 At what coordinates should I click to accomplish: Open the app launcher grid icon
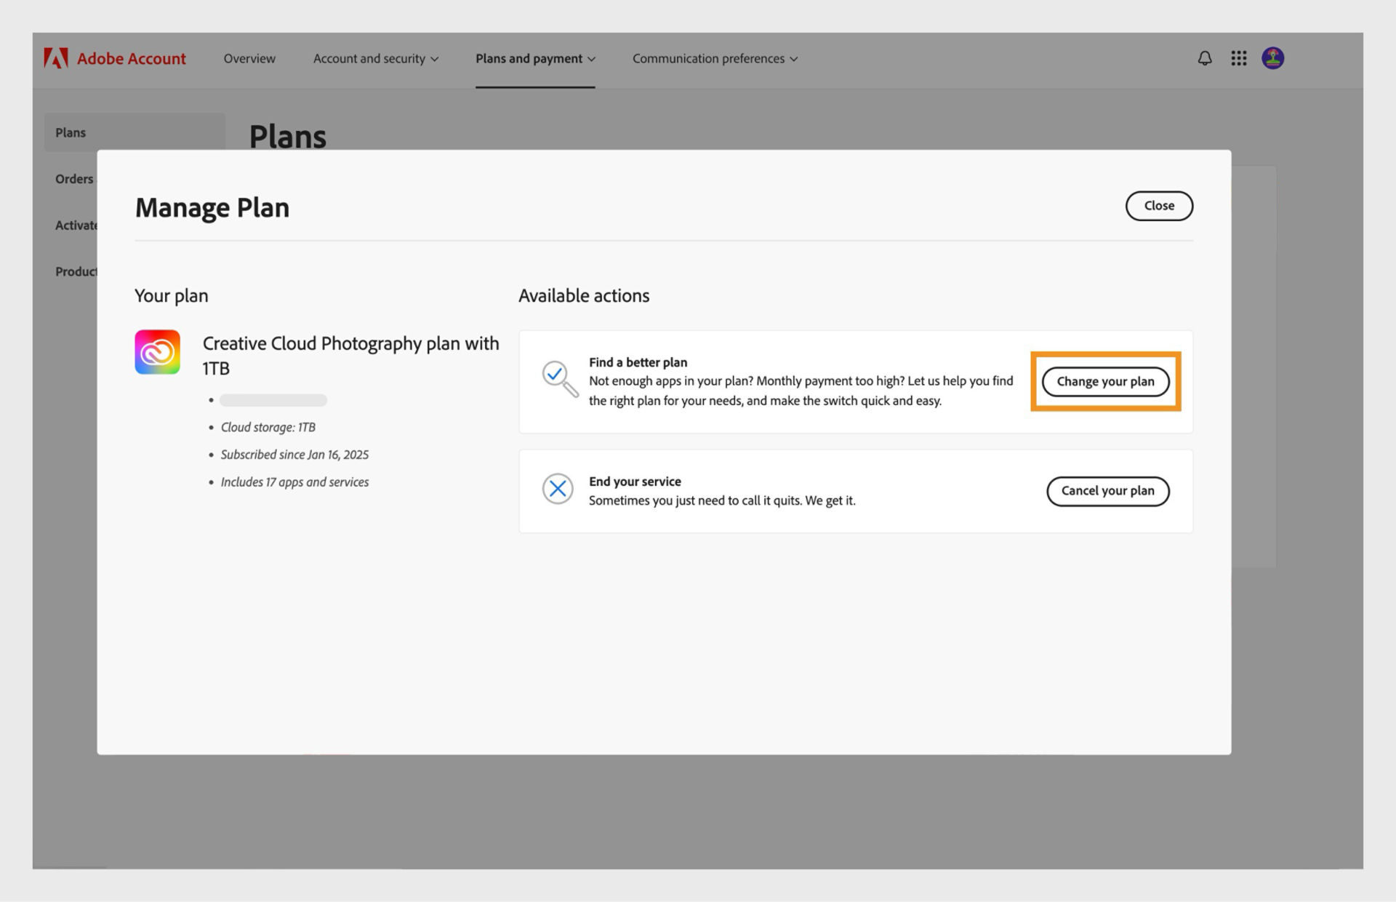[1238, 58]
